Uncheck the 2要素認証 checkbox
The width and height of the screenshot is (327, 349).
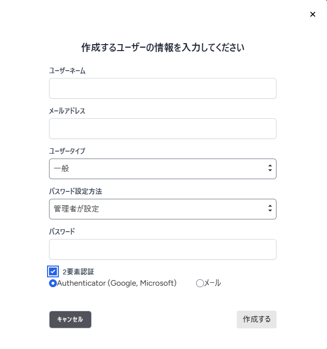(53, 271)
